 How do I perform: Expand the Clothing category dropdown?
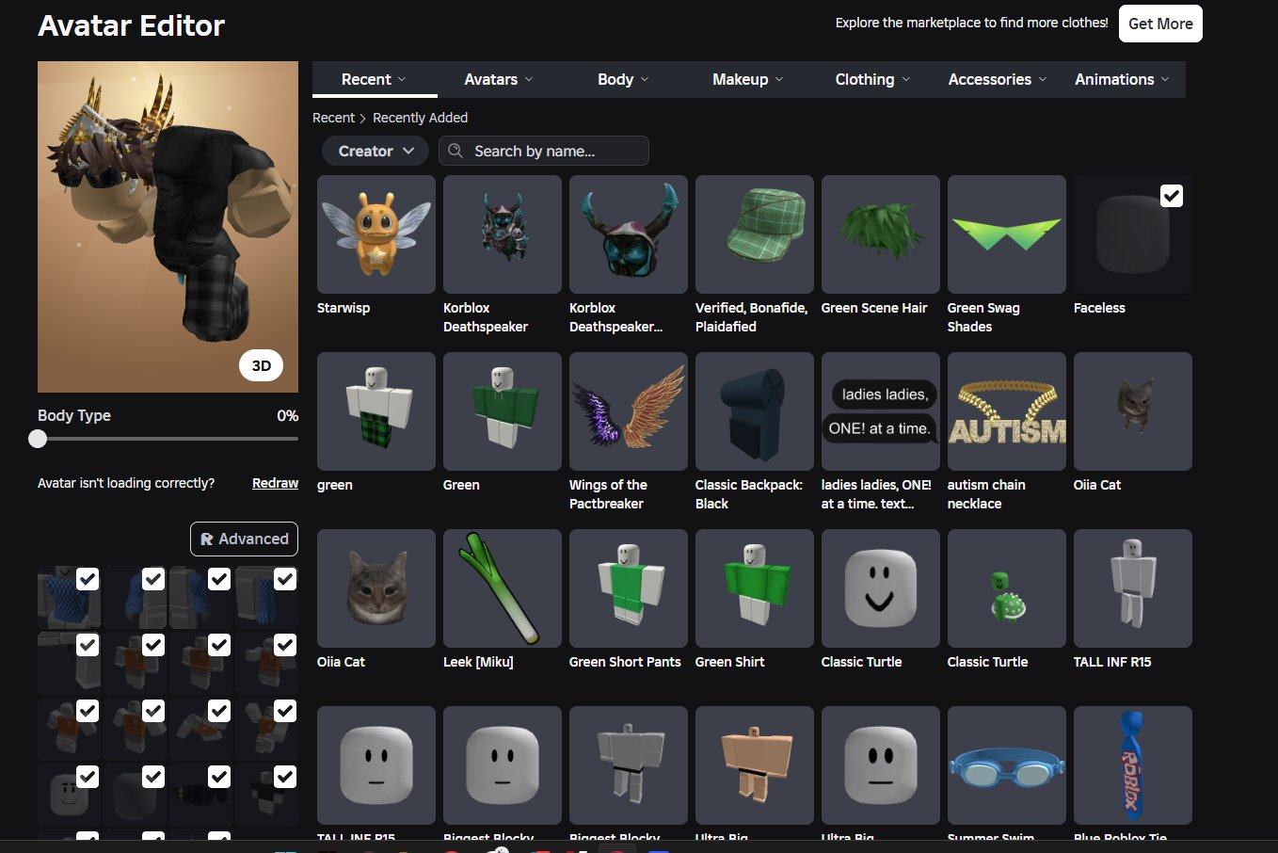(873, 79)
